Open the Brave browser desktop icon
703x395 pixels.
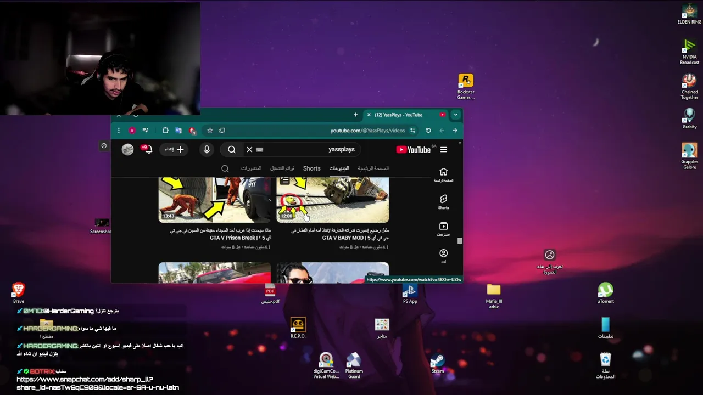tap(19, 293)
